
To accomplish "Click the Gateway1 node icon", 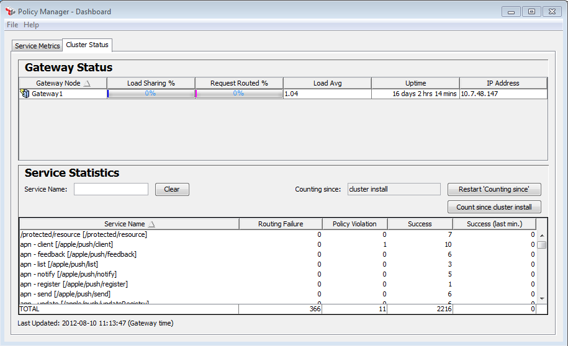I will 25,94.
